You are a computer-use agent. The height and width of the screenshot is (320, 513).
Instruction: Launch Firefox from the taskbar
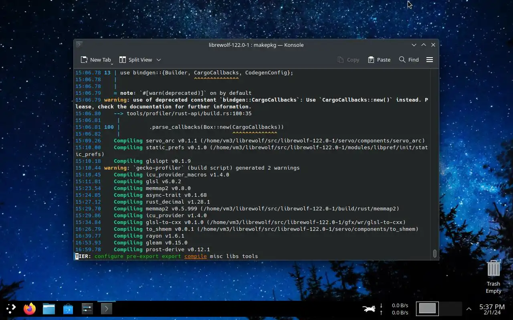click(x=30, y=309)
